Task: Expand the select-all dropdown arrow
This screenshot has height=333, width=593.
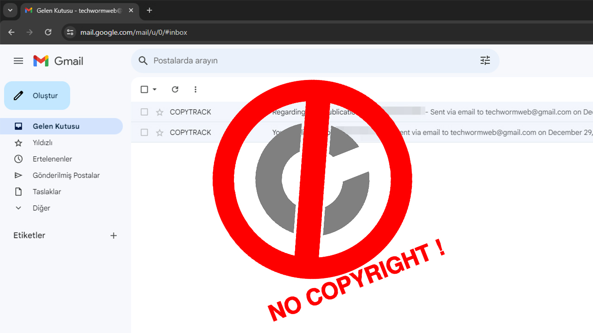Action: 155,89
